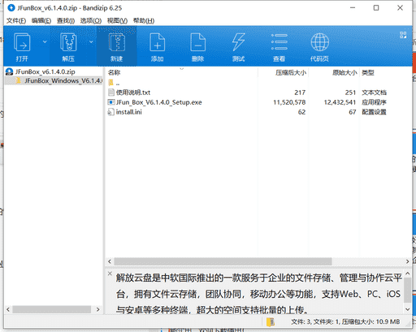Open the 选项(O) menu
The height and width of the screenshot is (332, 416).
pos(91,21)
